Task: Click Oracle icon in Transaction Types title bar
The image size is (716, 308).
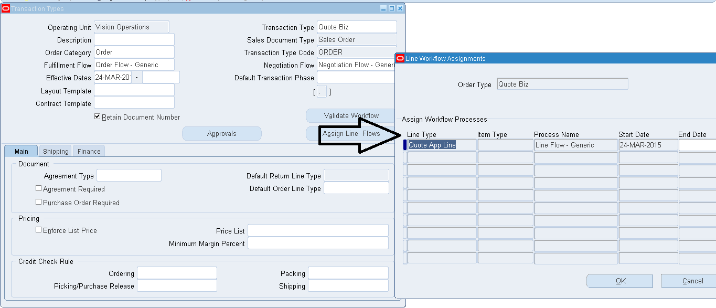Action: coord(6,8)
